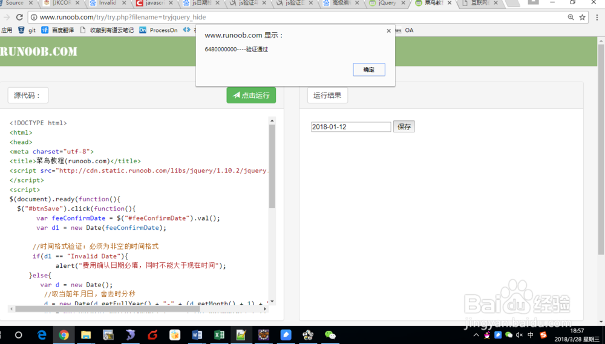The width and height of the screenshot is (605, 344).
Task: Open Microsoft Excel from the taskbar
Action: coord(219,335)
